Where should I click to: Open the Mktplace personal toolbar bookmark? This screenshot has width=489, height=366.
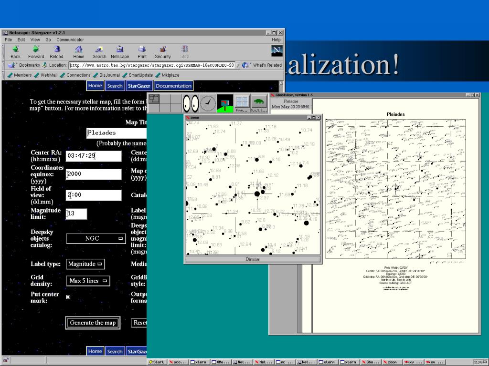168,75
